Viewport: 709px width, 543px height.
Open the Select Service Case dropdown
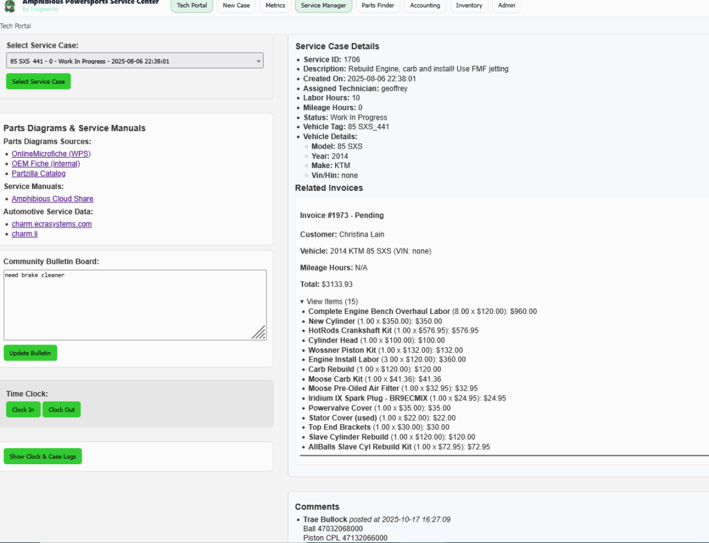(x=135, y=61)
